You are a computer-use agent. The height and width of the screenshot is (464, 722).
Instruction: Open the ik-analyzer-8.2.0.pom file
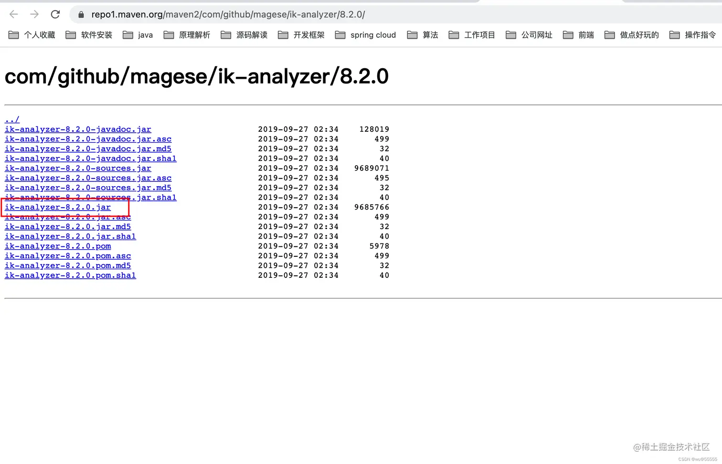coord(58,246)
